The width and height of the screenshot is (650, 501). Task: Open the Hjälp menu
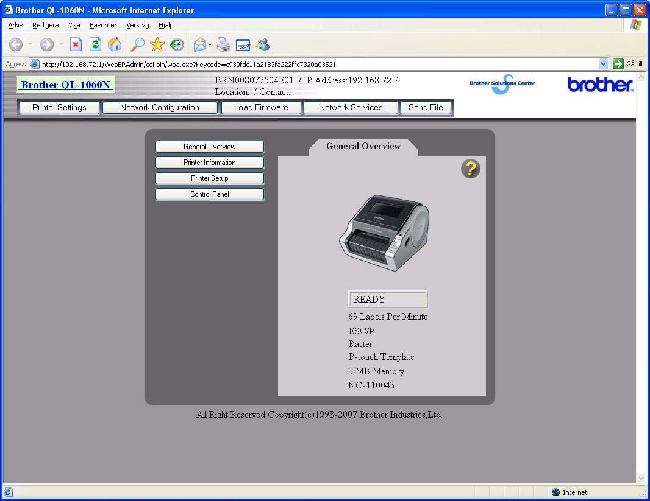166,25
